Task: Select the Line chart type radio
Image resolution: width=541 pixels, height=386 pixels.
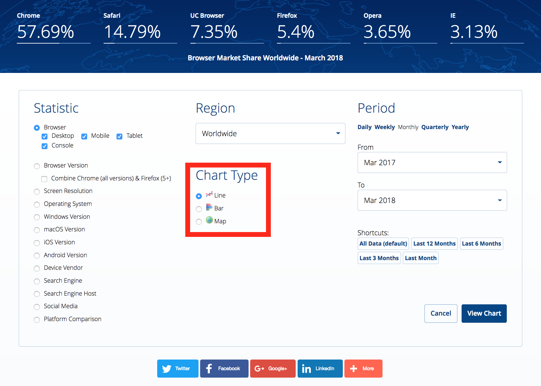Action: click(199, 196)
